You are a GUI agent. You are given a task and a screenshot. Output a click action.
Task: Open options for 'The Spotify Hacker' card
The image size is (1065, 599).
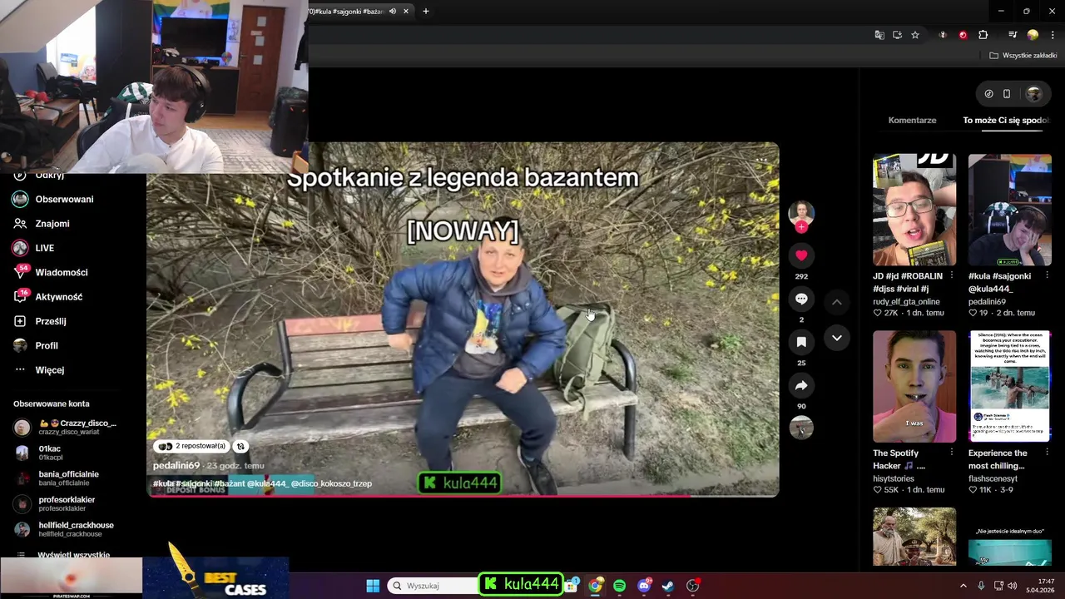click(x=952, y=453)
